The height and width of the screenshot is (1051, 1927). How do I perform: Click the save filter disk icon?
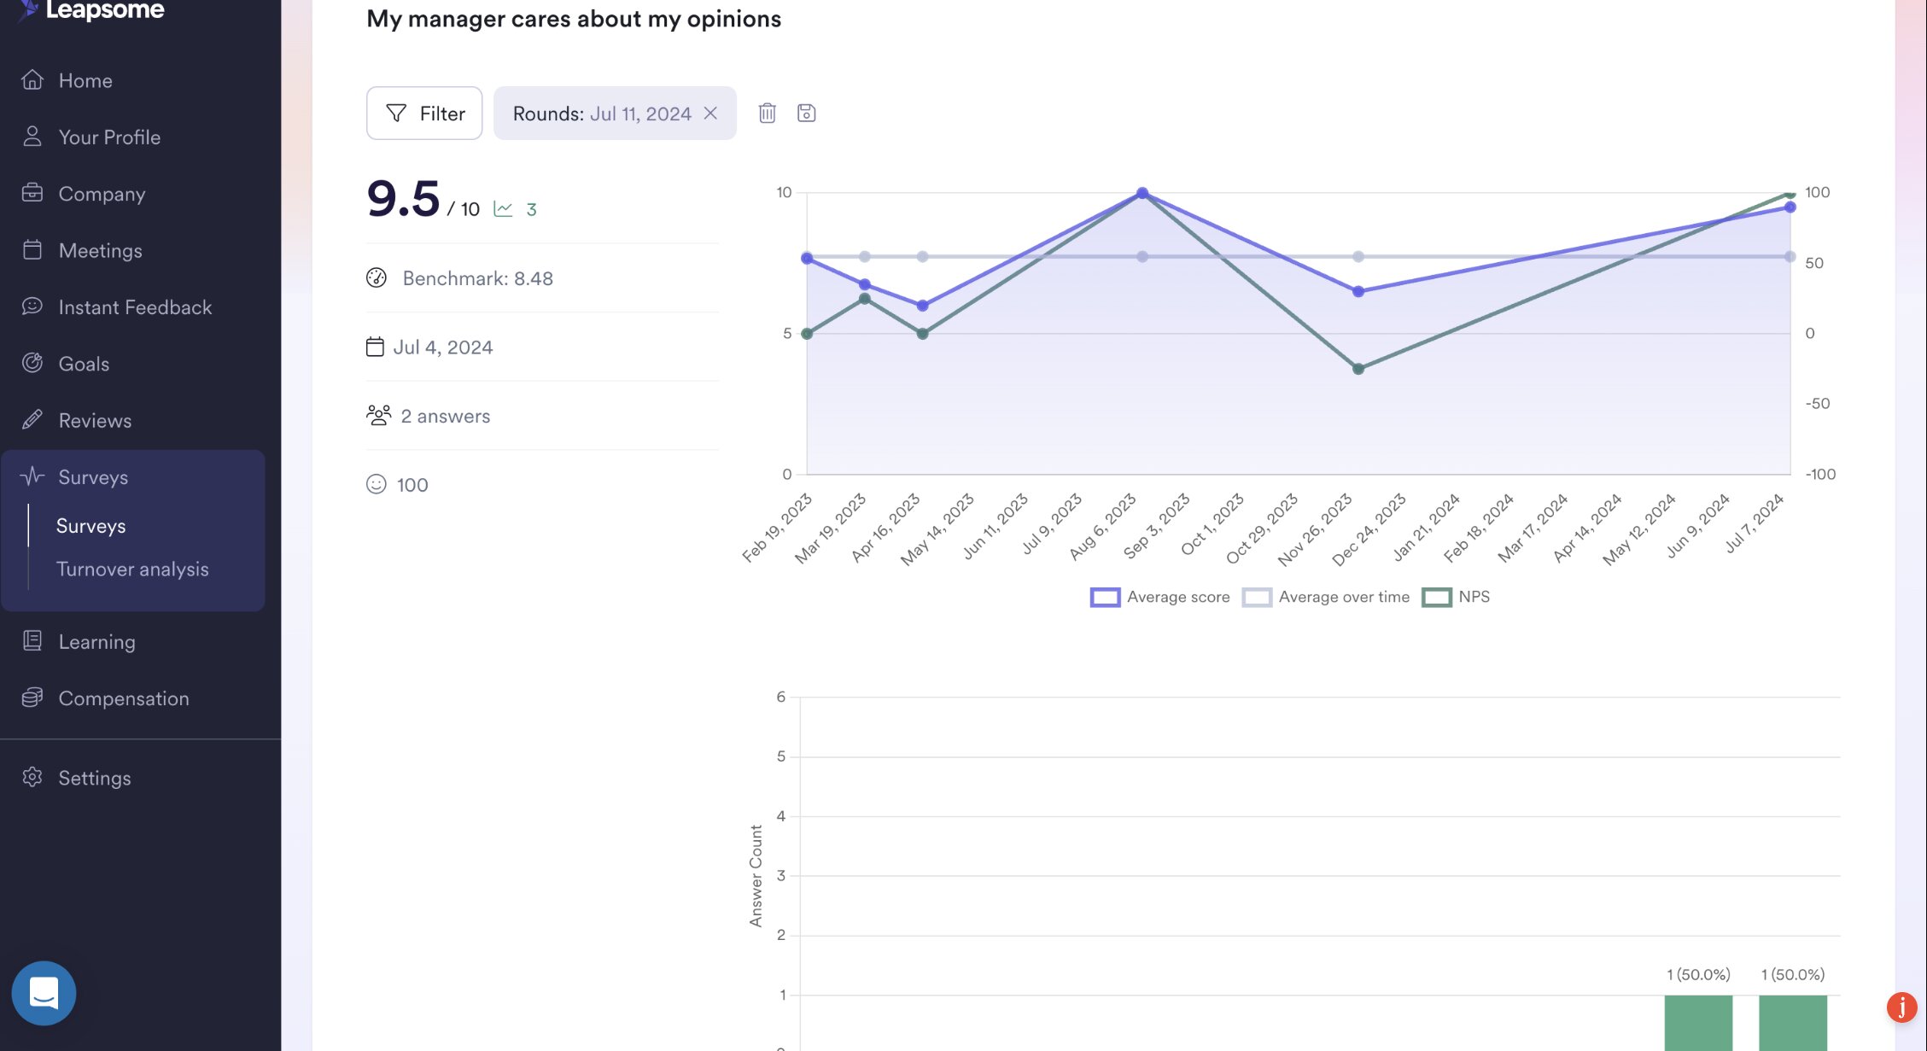click(x=806, y=113)
